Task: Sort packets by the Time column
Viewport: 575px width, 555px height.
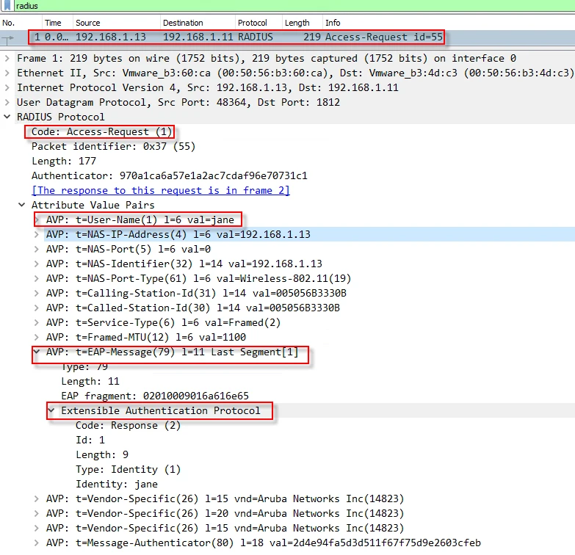Action: pos(53,23)
